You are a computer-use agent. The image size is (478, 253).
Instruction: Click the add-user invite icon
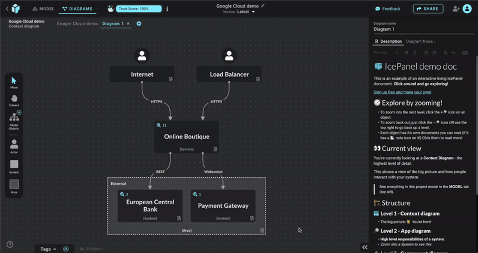coord(456,8)
